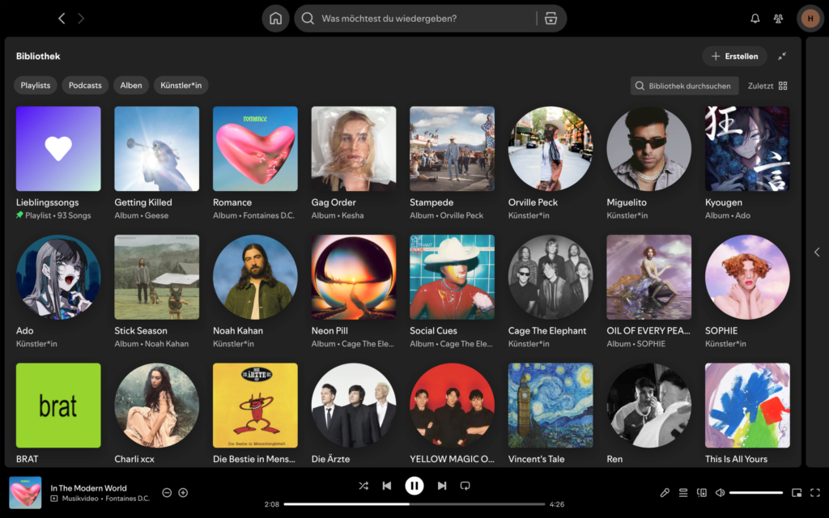Mute playback using the speaker icon
The image size is (829, 518).
tap(720, 492)
